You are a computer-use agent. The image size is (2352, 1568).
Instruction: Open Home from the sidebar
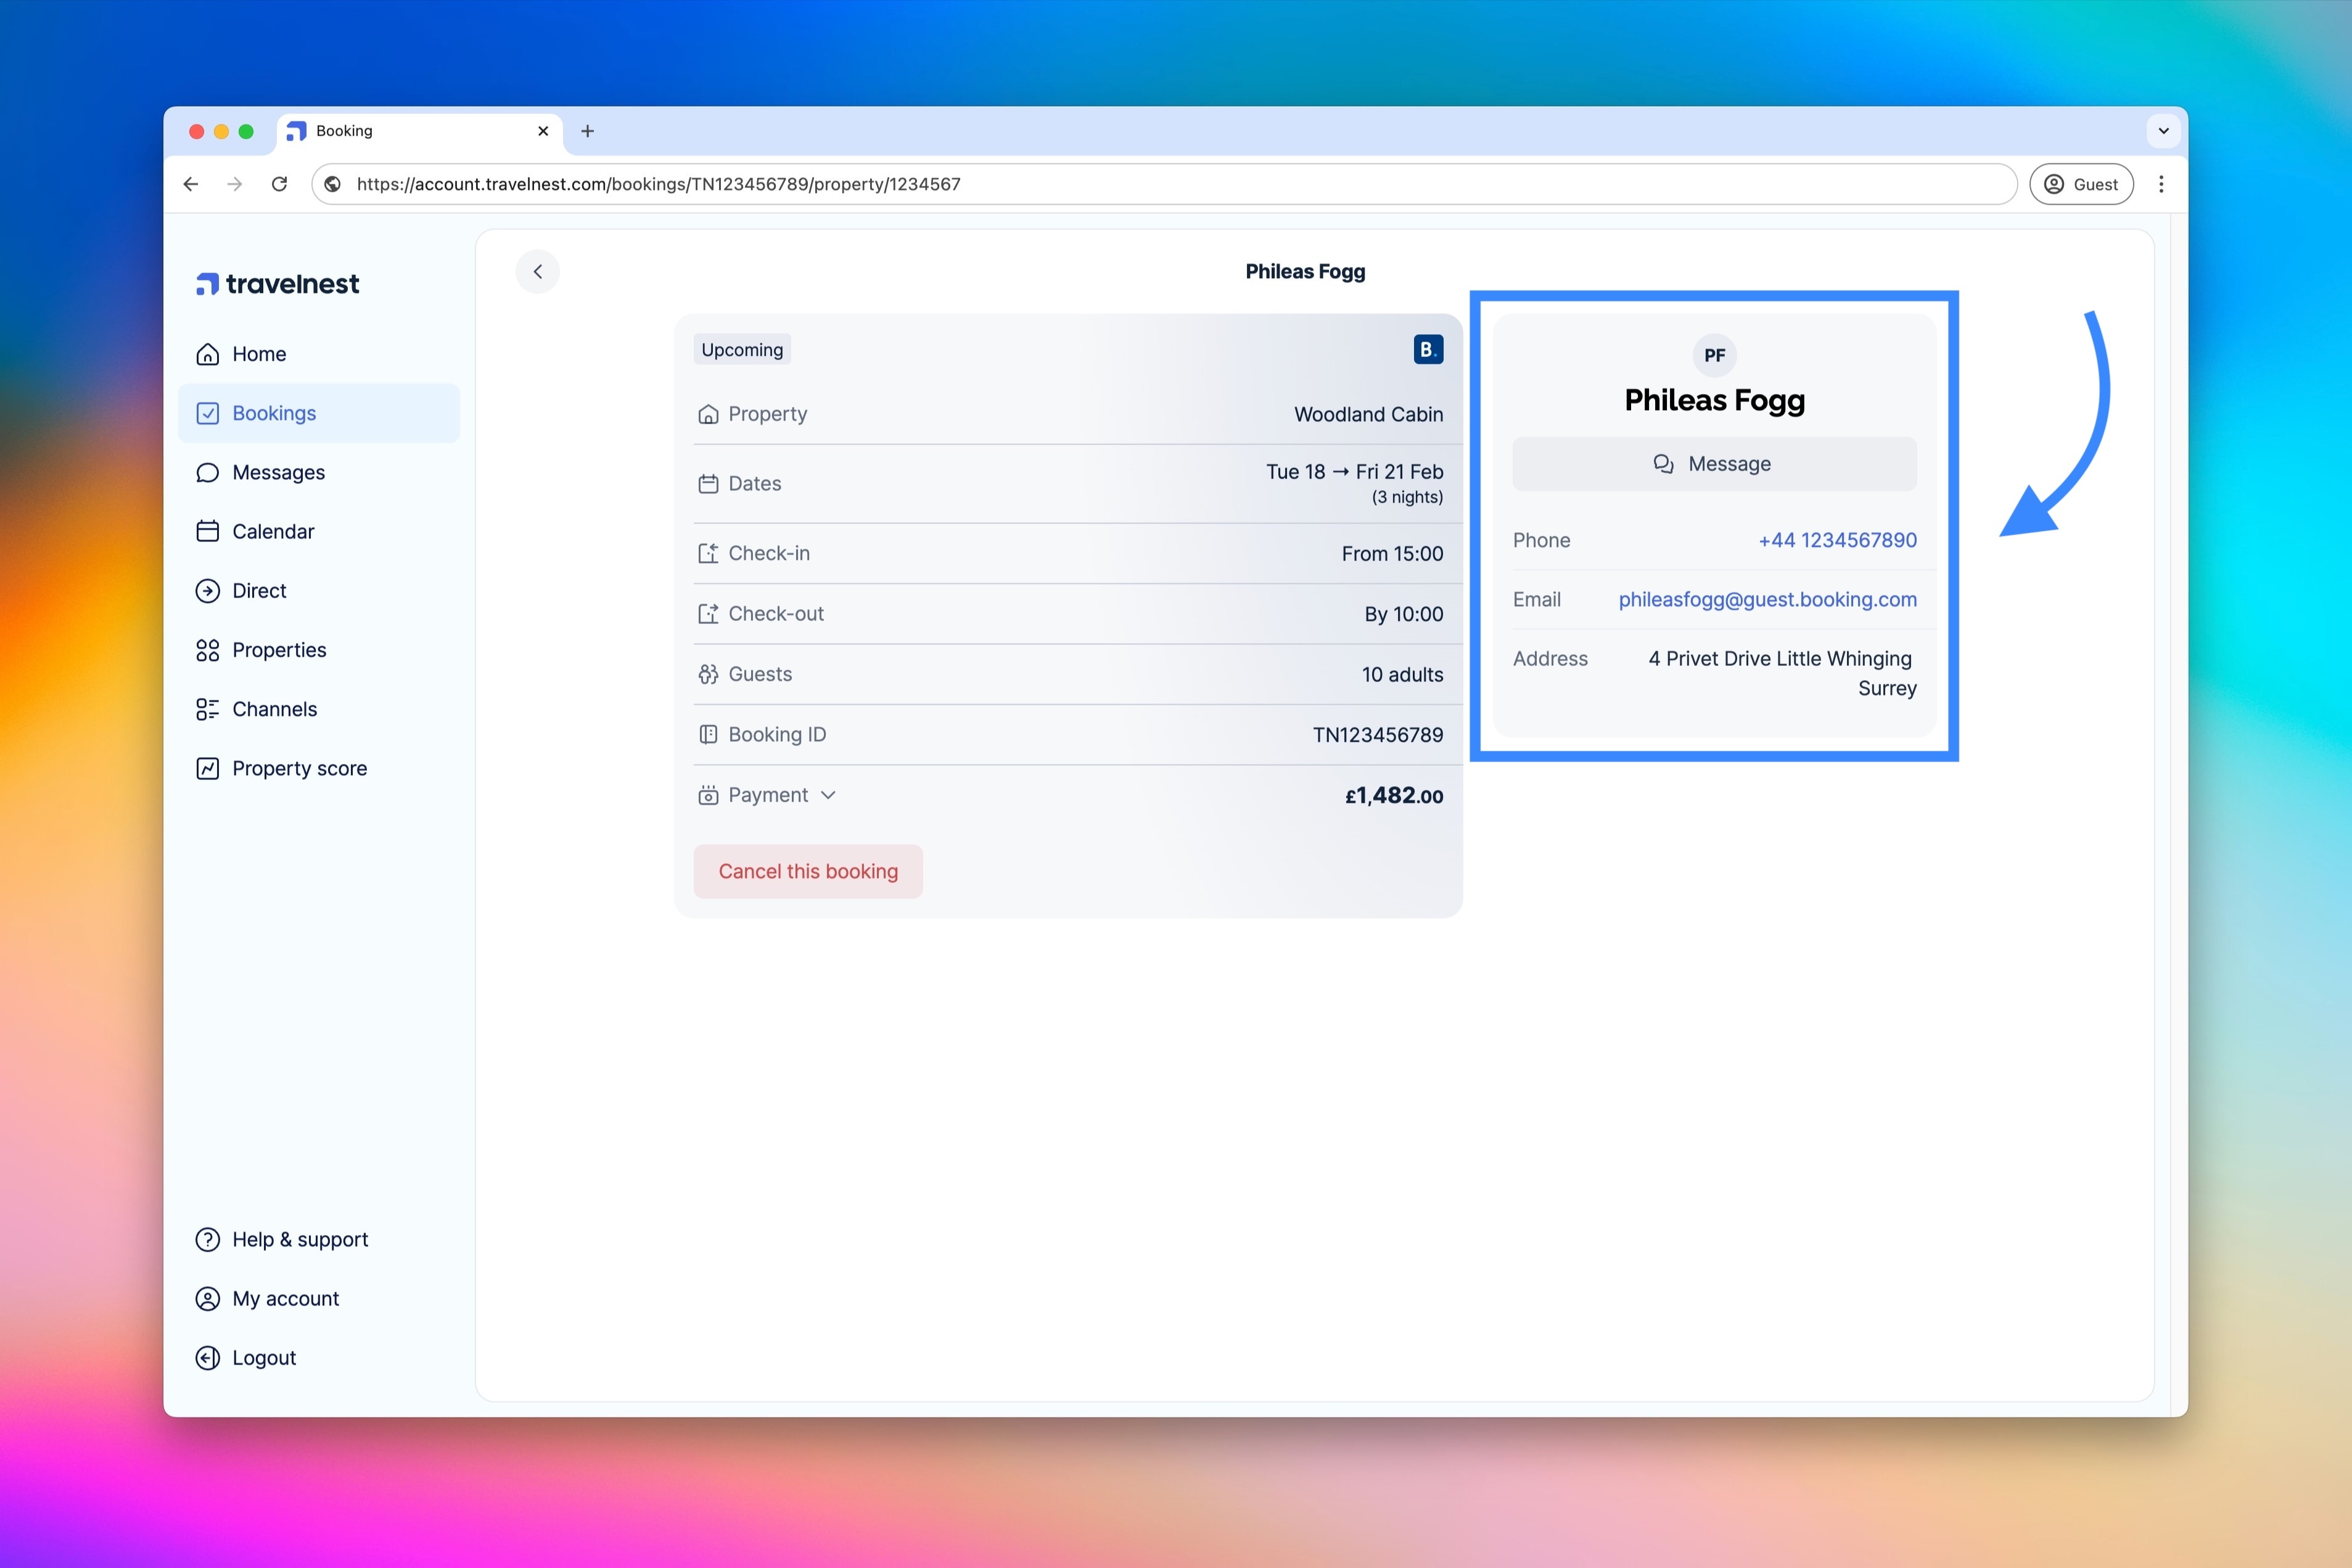click(x=258, y=354)
